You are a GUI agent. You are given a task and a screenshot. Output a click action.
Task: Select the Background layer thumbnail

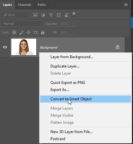tap(24, 47)
